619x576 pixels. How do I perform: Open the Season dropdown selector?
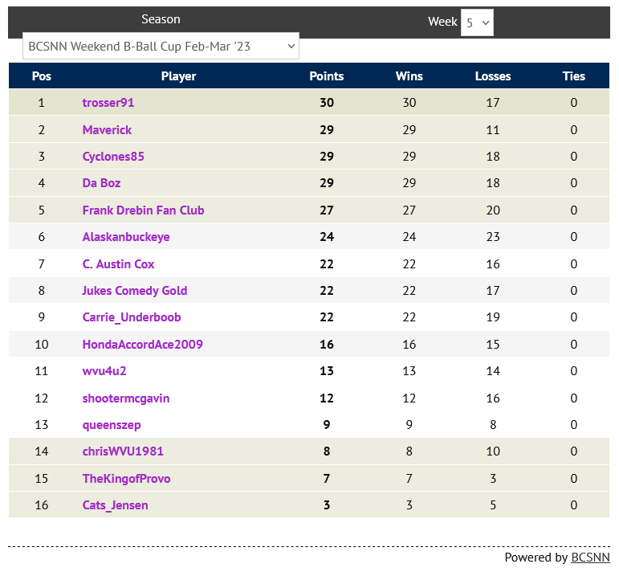coord(161,47)
